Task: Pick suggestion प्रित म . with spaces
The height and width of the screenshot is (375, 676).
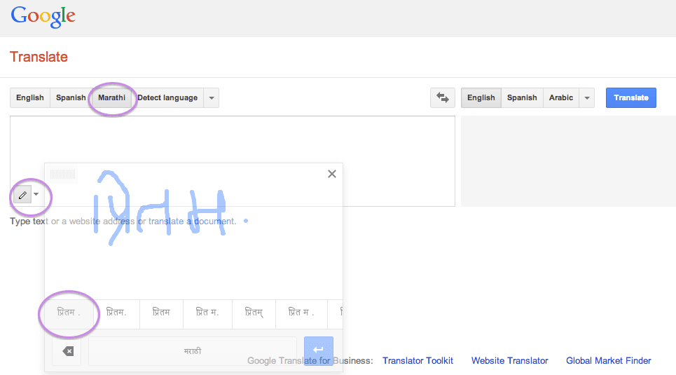Action: 301,313
